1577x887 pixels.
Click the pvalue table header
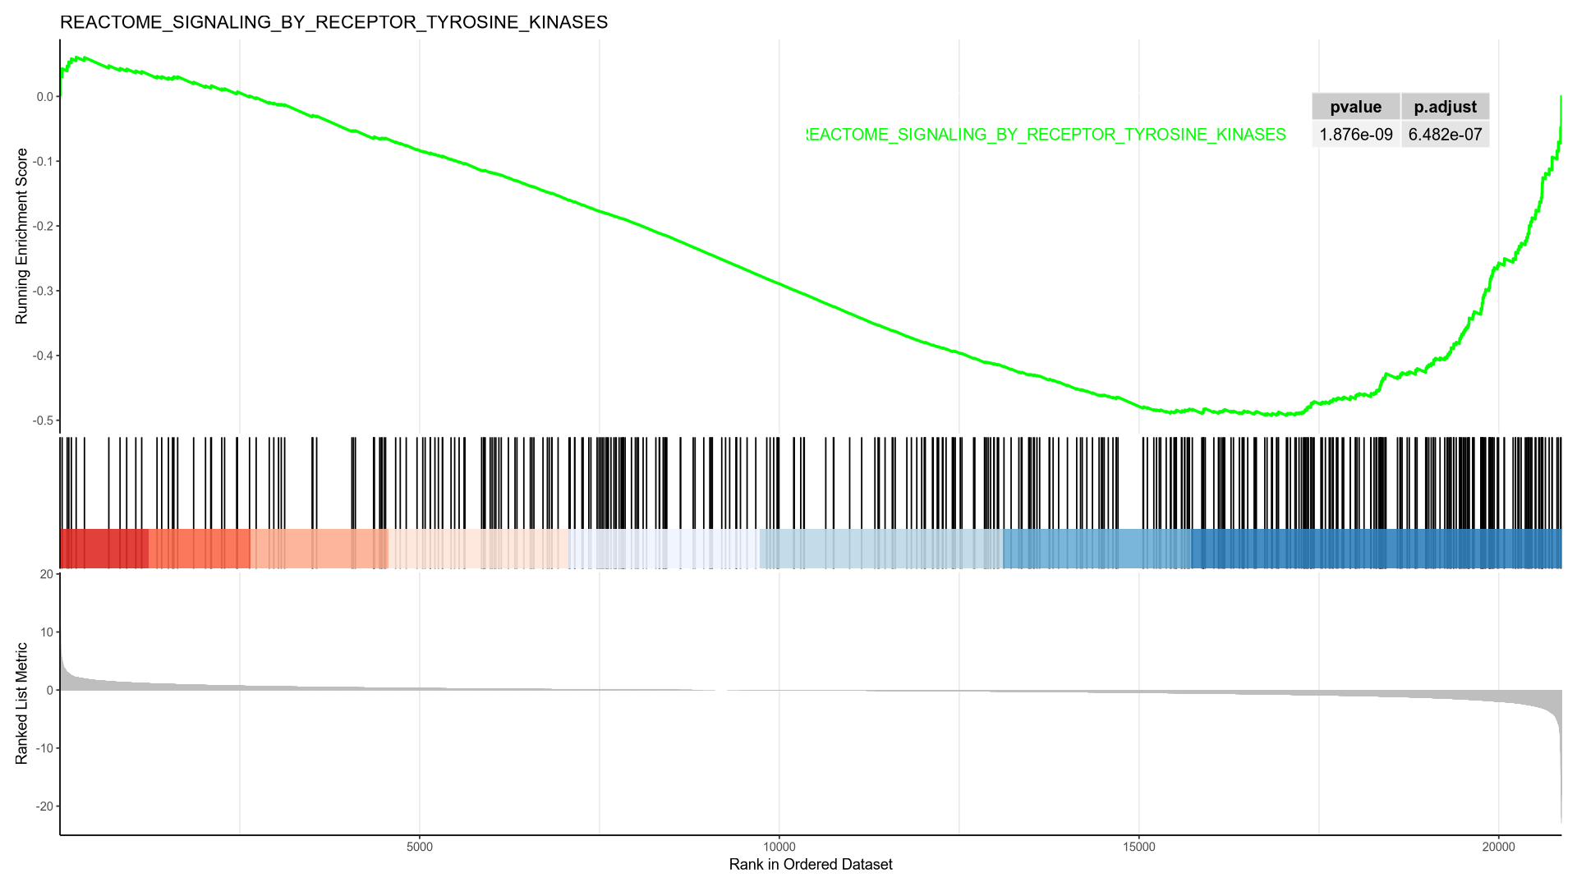[x=1355, y=107]
